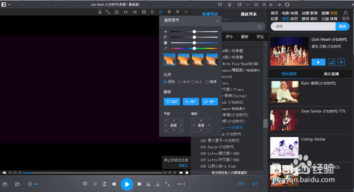Open the cinema layout icon in the top toolbar
Screen dimensions: 354x192
pos(144,12)
